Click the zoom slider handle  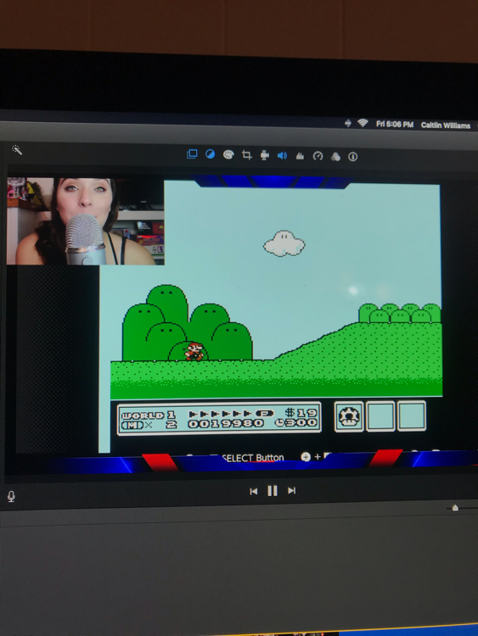455,507
